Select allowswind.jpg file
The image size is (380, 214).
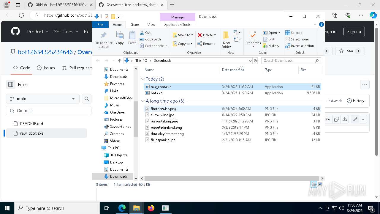[232, 115]
